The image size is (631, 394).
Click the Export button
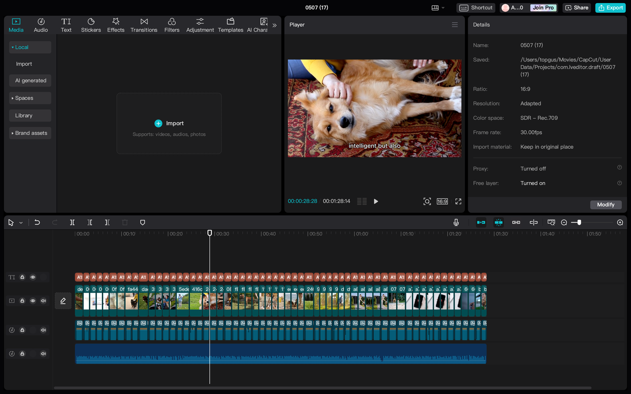pyautogui.click(x=610, y=7)
